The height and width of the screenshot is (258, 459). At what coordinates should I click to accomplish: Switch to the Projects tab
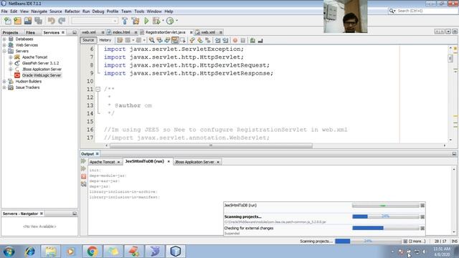(10, 32)
